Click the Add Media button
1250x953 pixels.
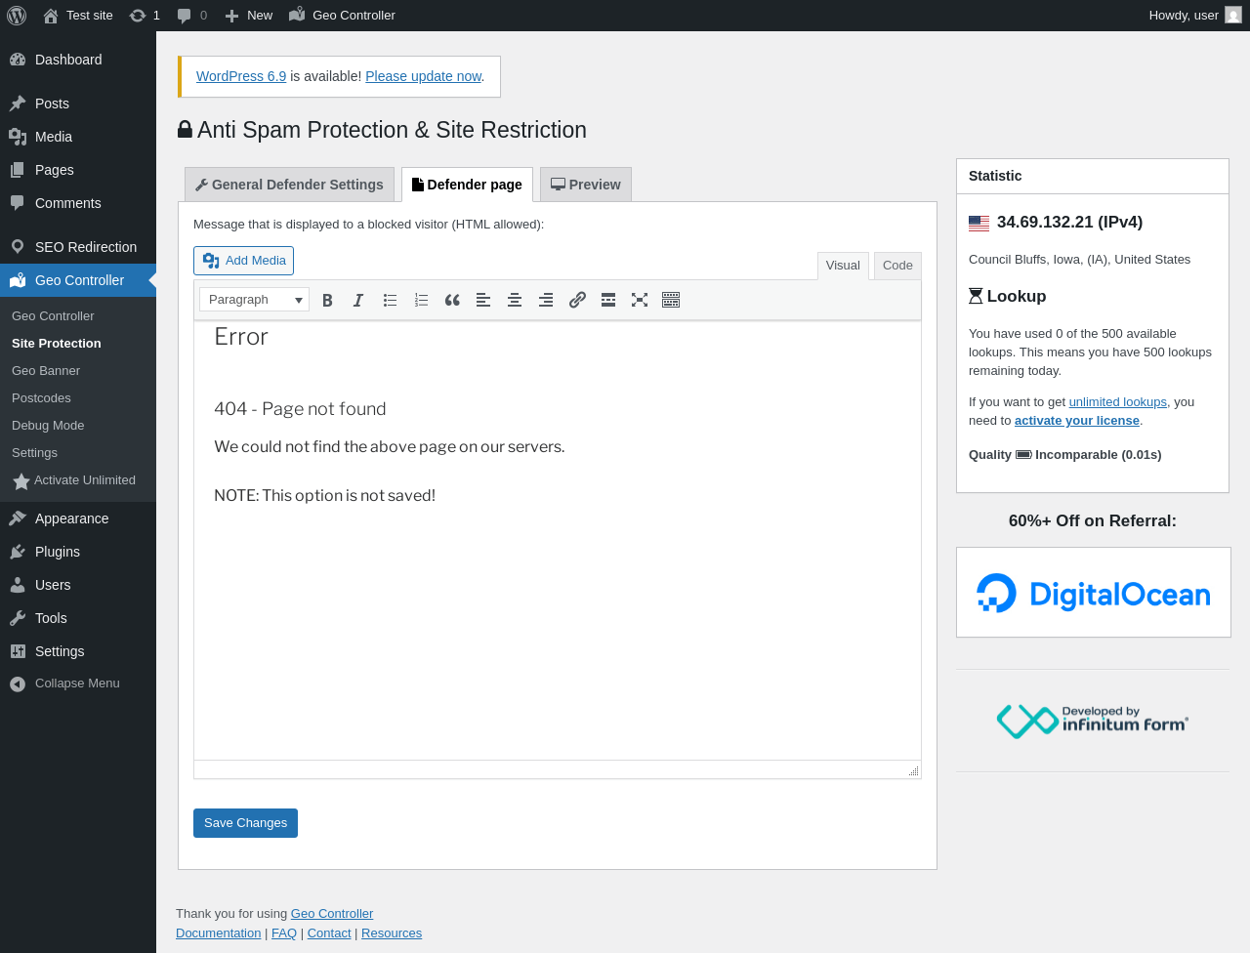pos(244,261)
